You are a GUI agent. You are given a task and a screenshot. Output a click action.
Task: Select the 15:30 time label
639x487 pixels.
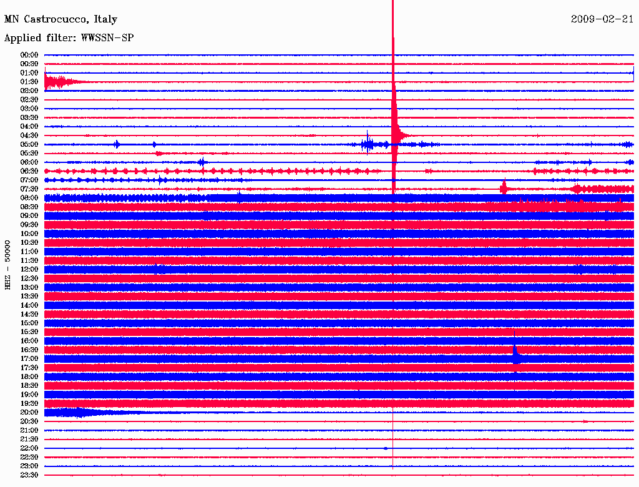(x=29, y=332)
